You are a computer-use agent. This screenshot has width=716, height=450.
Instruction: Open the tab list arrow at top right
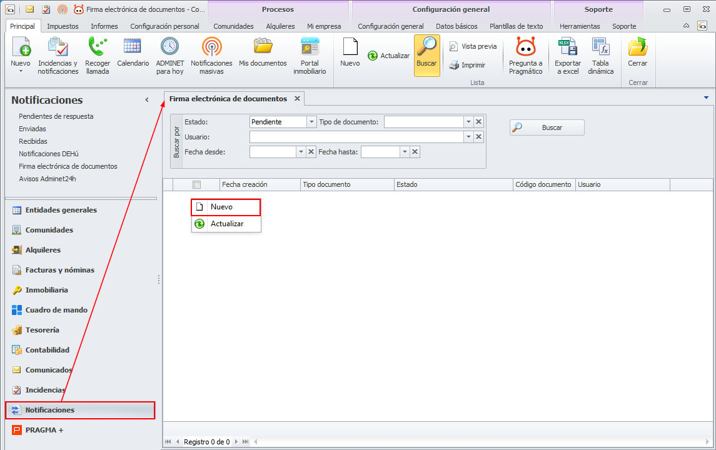[706, 97]
